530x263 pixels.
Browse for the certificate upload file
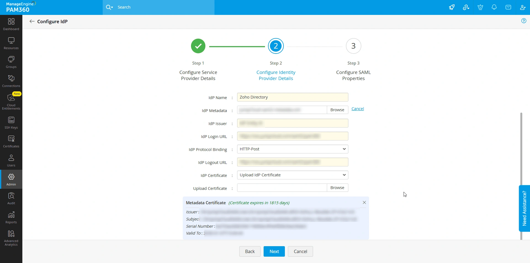coord(337,188)
